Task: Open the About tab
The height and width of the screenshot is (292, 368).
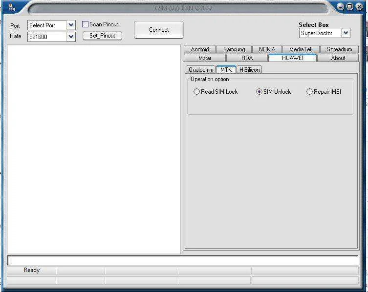Action: (338, 58)
